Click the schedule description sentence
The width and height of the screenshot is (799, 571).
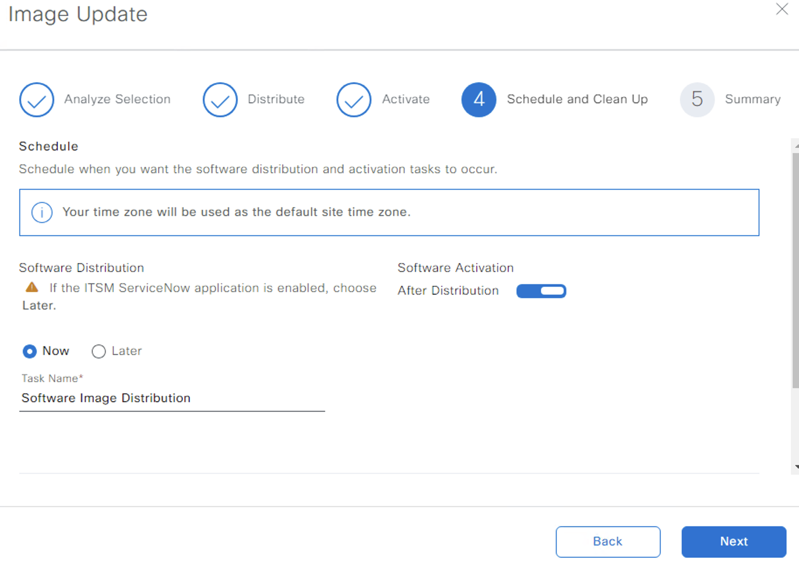[x=258, y=169]
